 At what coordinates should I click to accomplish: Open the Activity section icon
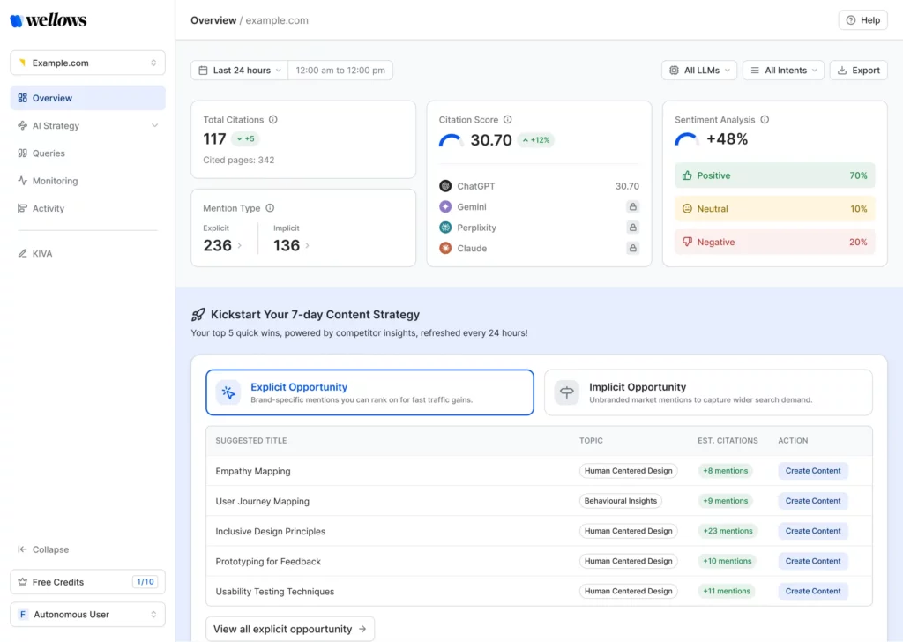pyautogui.click(x=25, y=208)
